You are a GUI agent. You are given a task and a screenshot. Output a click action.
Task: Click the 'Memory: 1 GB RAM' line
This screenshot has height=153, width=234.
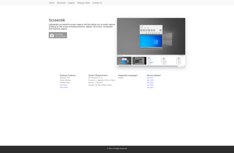point(96,83)
